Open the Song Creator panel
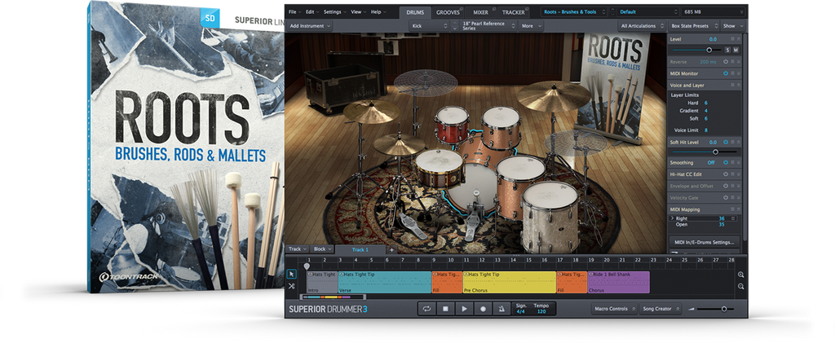Screen dimensions: 835x343 (660, 309)
